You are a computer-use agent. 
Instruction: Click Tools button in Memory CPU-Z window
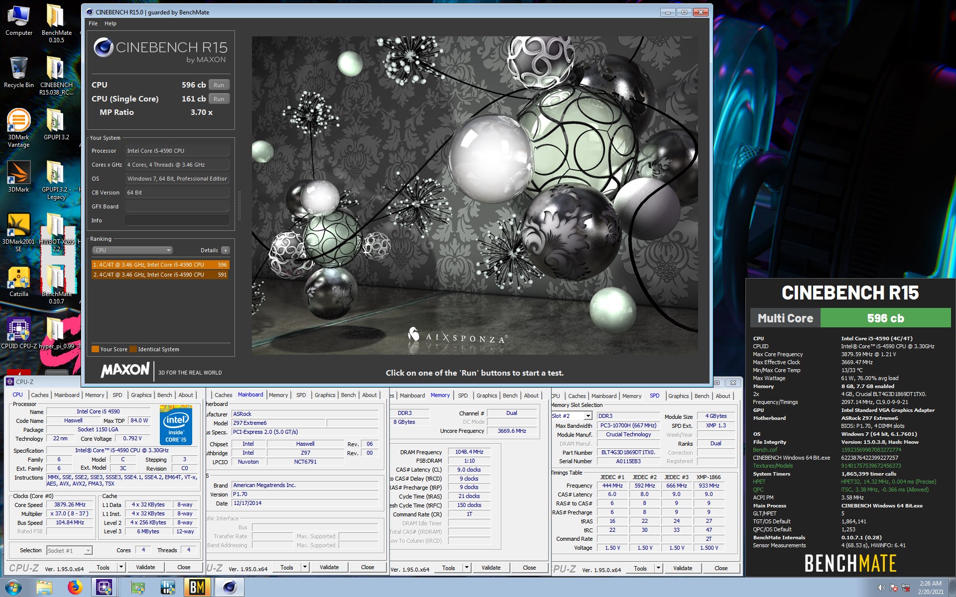449,568
